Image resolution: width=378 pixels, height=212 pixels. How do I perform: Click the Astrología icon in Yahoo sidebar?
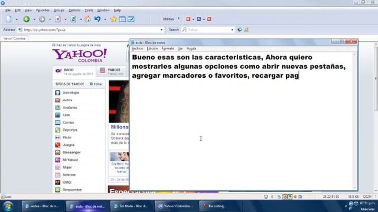tap(58, 92)
